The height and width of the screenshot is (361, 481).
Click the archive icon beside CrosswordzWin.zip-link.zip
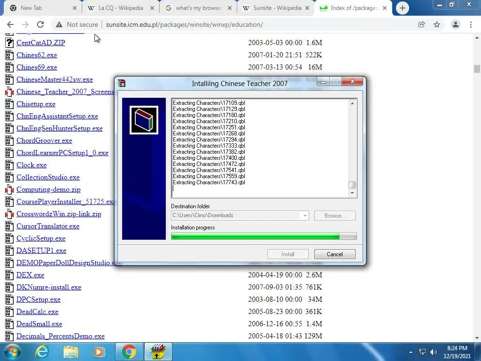click(9, 214)
